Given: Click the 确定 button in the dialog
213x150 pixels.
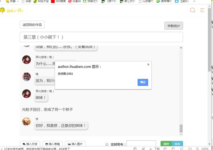Looking at the screenshot, I should click(143, 82).
